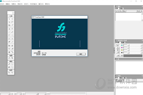Select the Pen tool
This screenshot has width=143, height=95.
9,29
